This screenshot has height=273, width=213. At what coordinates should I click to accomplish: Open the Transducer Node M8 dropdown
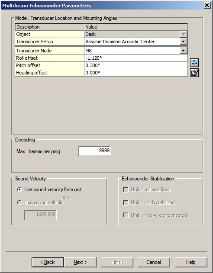point(184,51)
